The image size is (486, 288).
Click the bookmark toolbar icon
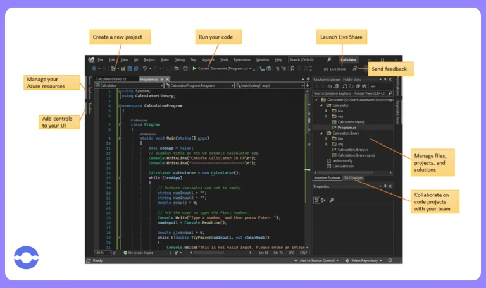point(292,69)
